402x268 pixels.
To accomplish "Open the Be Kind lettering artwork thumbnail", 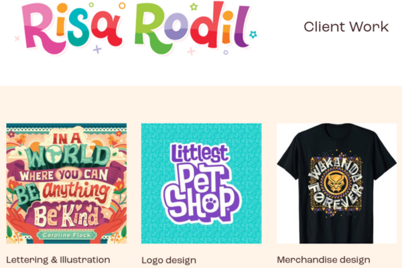I will coord(66,184).
